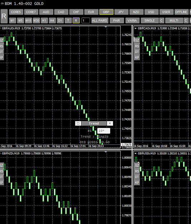This screenshot has height=224, width=191.
Task: Click RS button on GBPAUD chart
Action: click(x=2, y=46)
